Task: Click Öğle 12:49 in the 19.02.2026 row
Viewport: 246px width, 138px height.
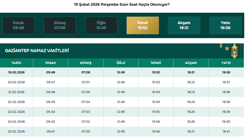Action: coord(121,72)
